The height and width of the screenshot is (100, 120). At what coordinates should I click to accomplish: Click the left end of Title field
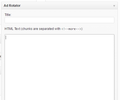pos(7,20)
